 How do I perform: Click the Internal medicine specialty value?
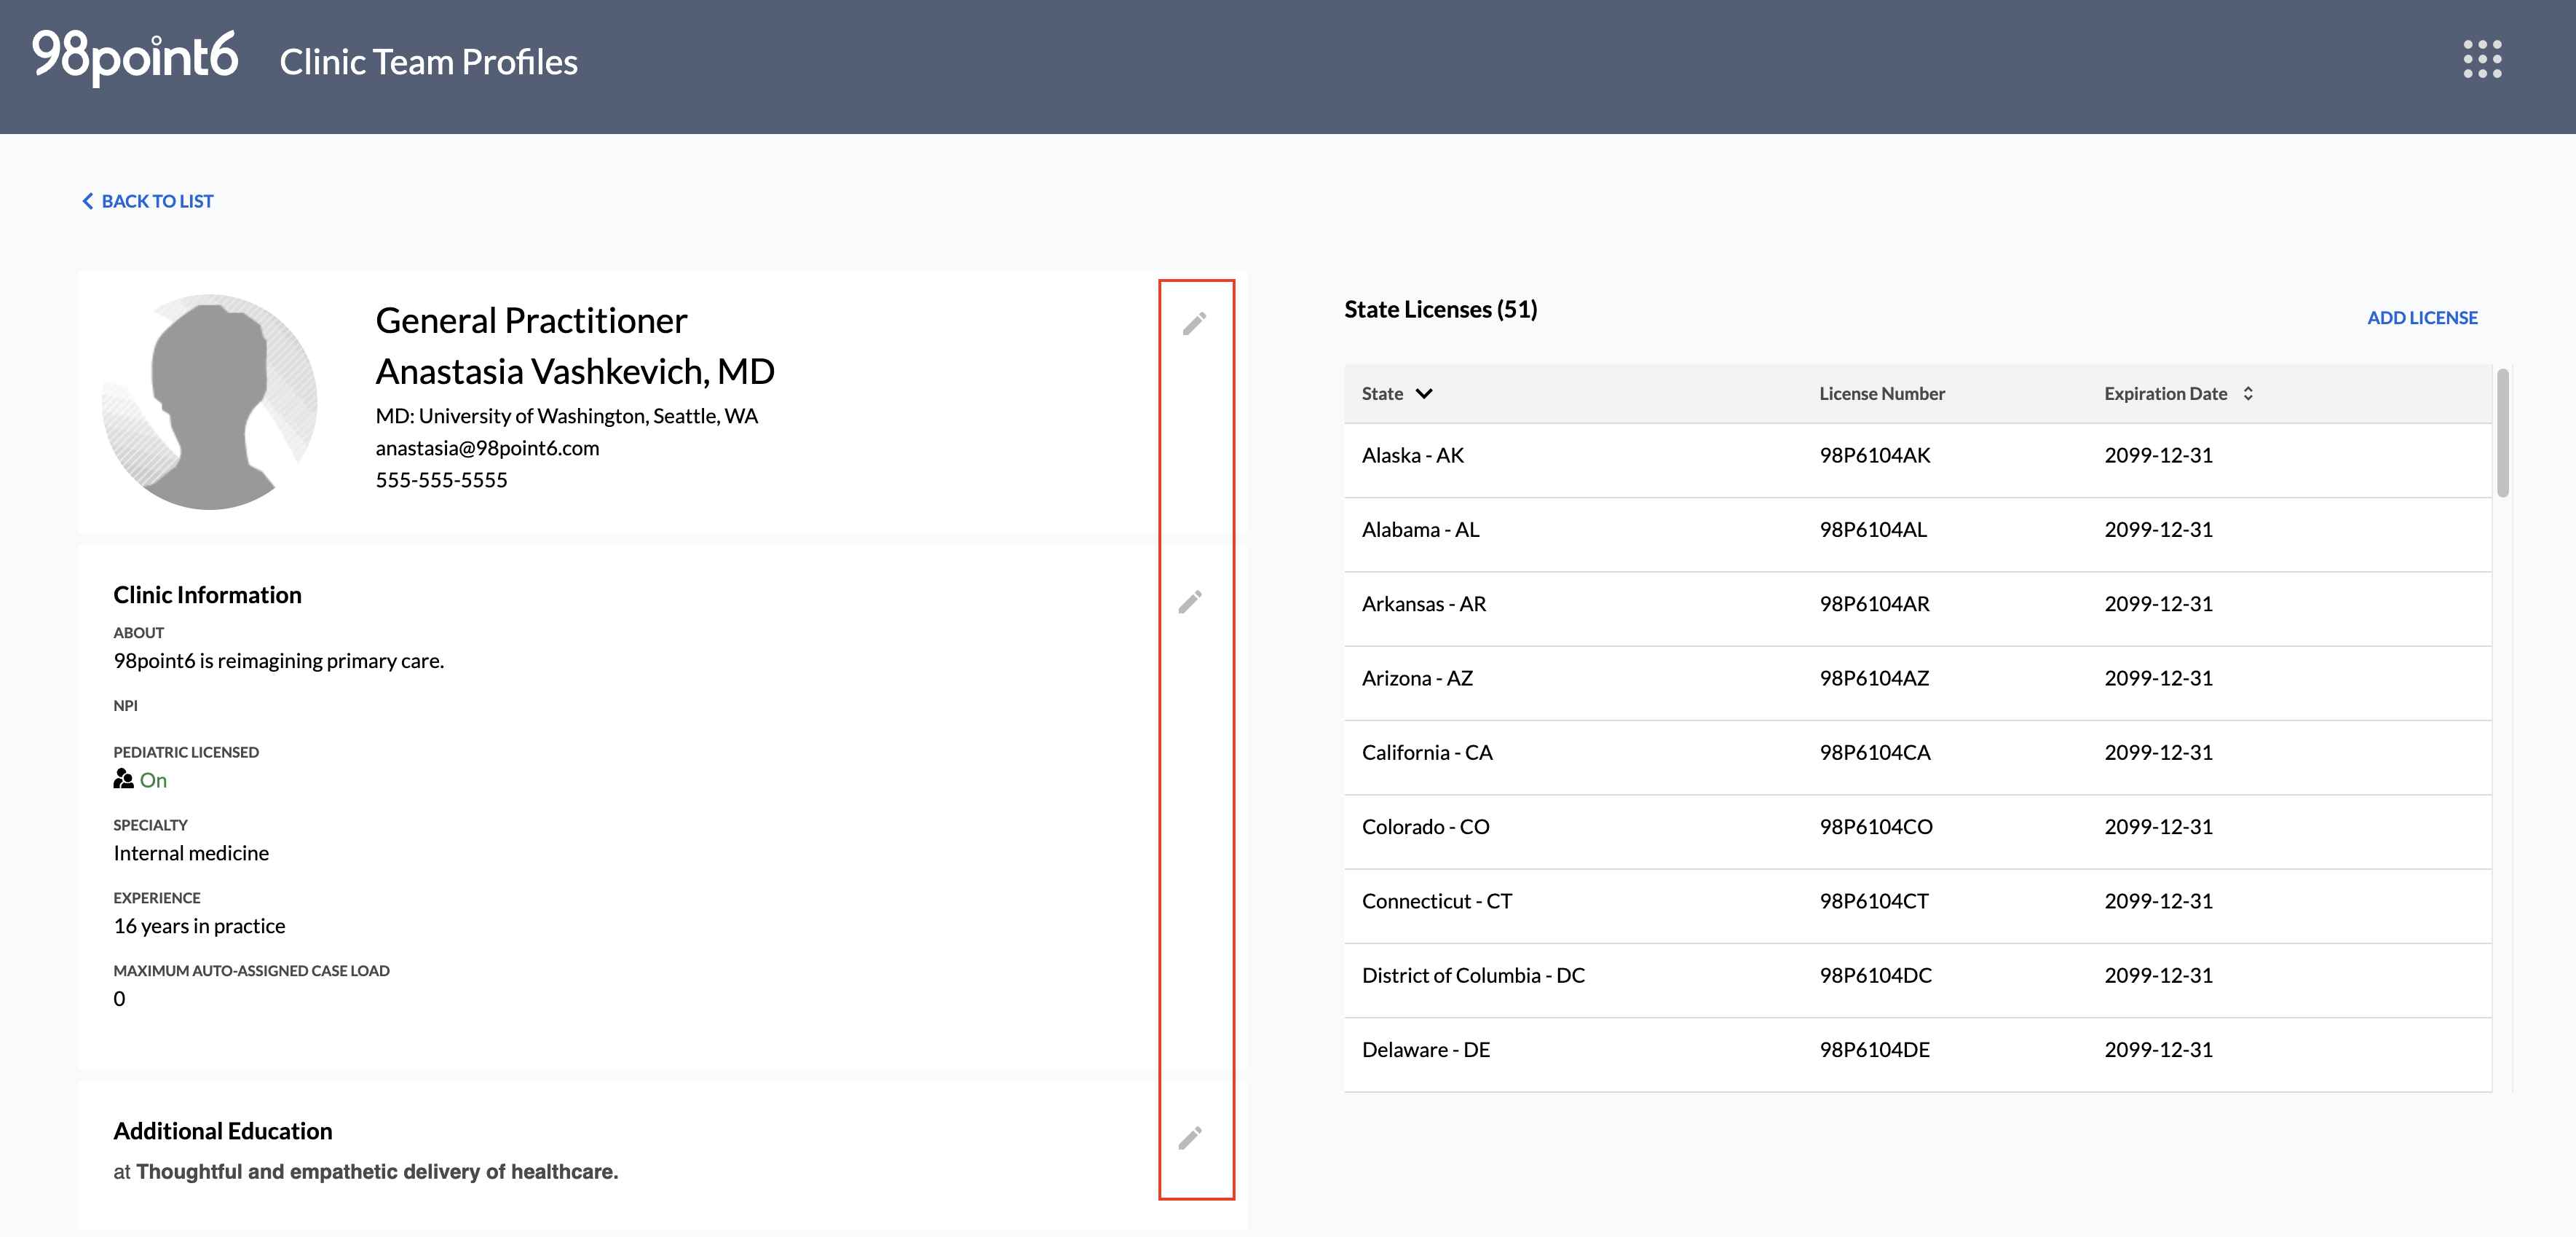[x=191, y=852]
